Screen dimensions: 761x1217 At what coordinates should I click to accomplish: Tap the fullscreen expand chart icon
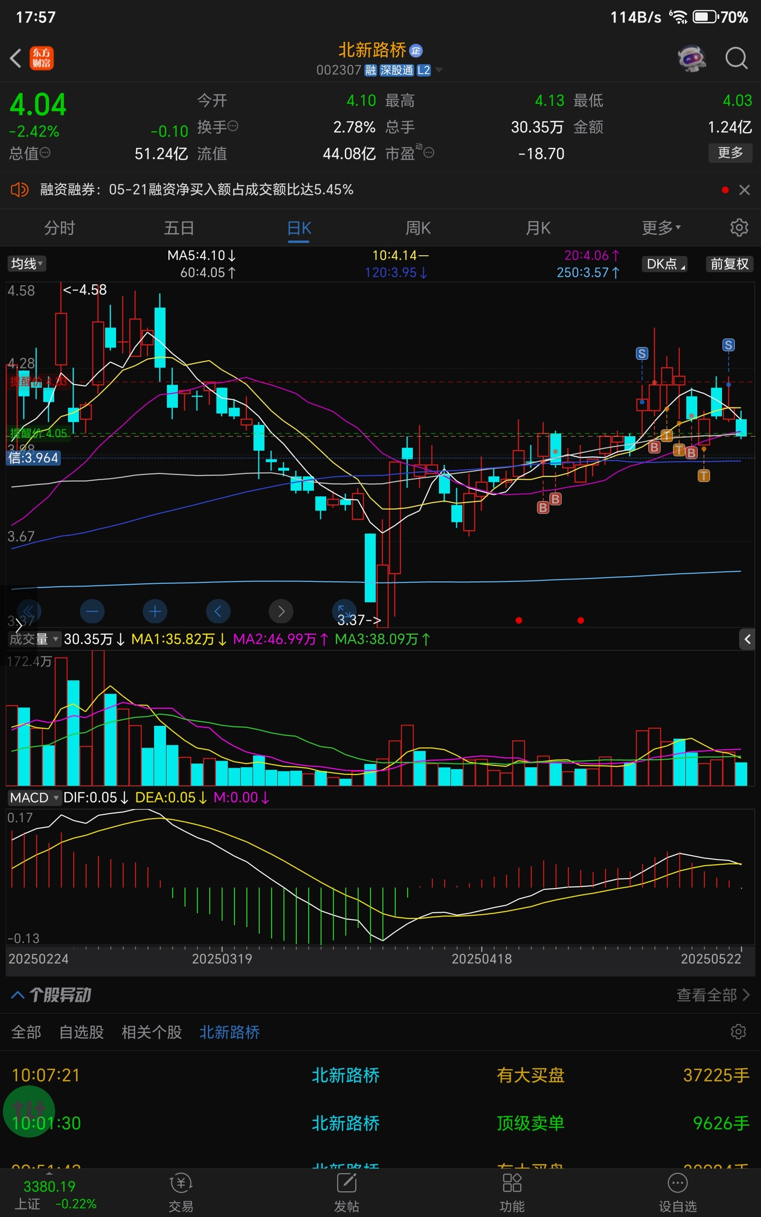pos(344,610)
